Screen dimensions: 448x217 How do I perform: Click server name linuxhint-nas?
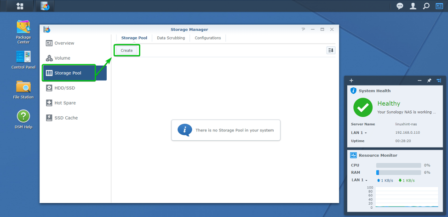pyautogui.click(x=406, y=125)
